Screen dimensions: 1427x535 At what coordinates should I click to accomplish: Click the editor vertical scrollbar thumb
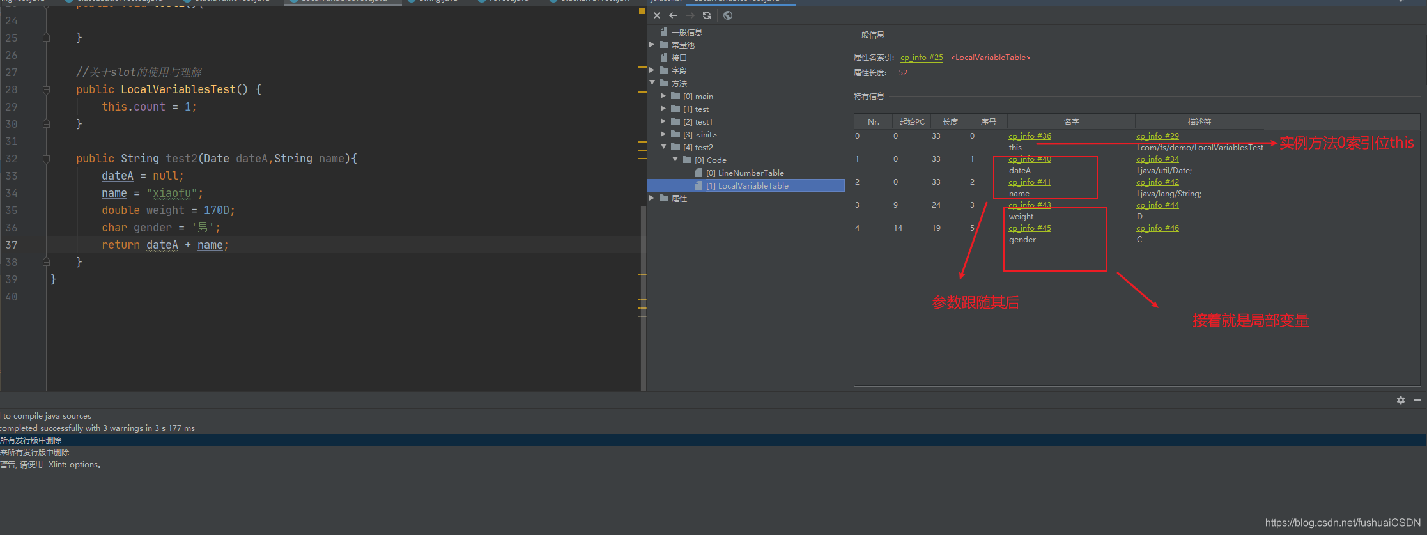click(643, 298)
